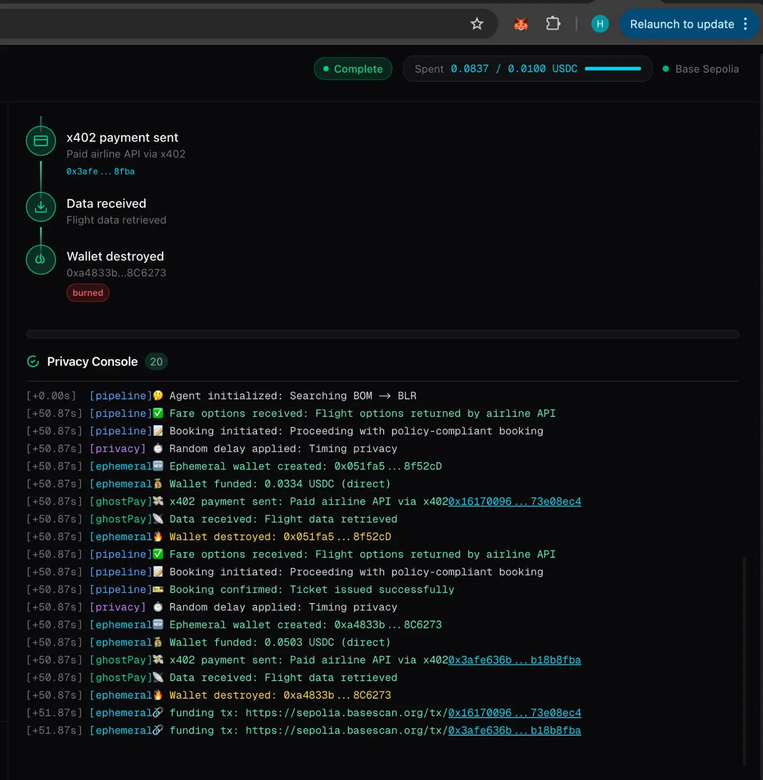Click the green dot beside Base Sepolia
Screen dimensions: 763x780
(666, 69)
